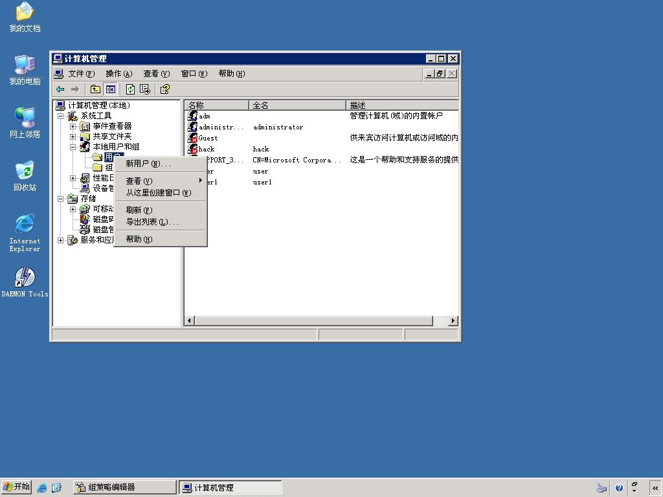Click '管理计算机(域)的内置帐户' description
Viewport: 663px width, 497px height.
point(396,115)
